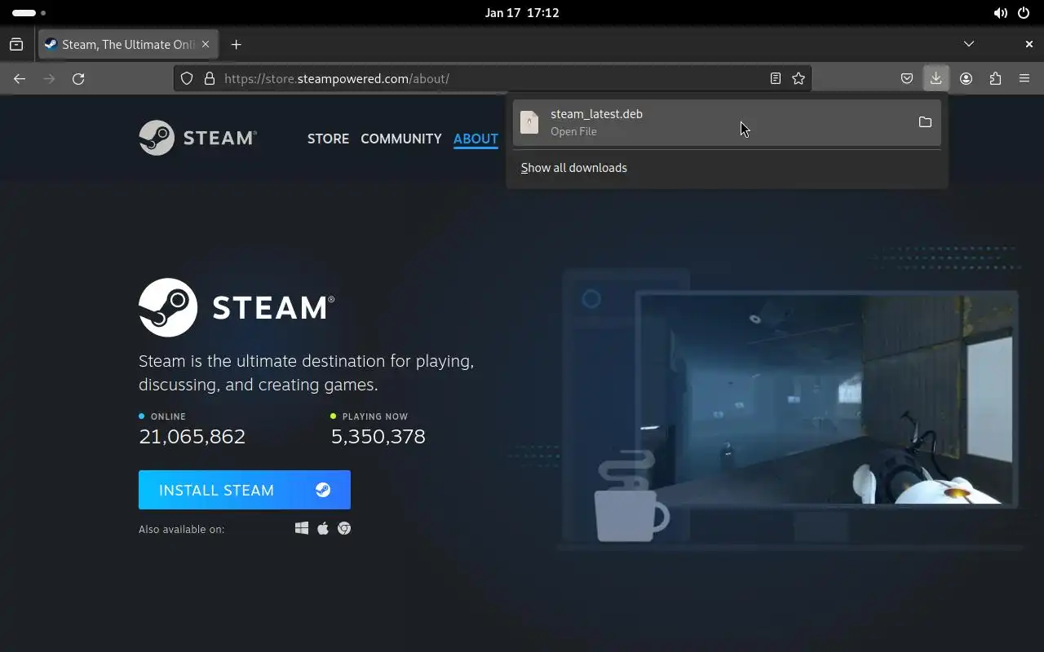Select the Apple macOS platform icon
This screenshot has height=652, width=1044.
(x=323, y=528)
